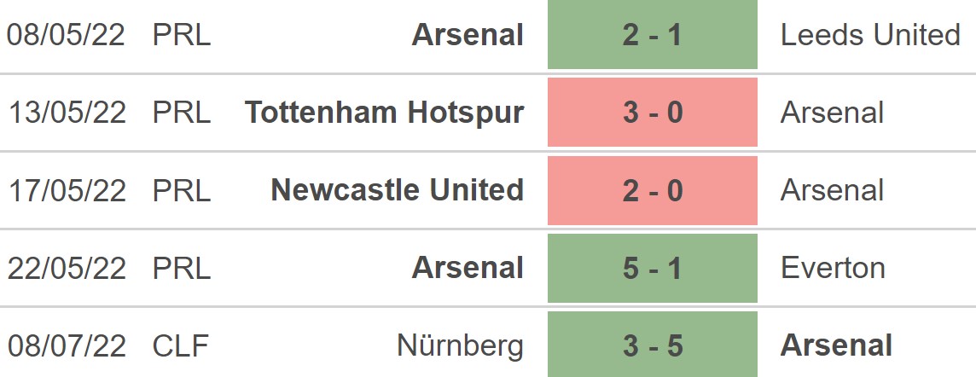Select the 13/05/22 date cell

67,113
